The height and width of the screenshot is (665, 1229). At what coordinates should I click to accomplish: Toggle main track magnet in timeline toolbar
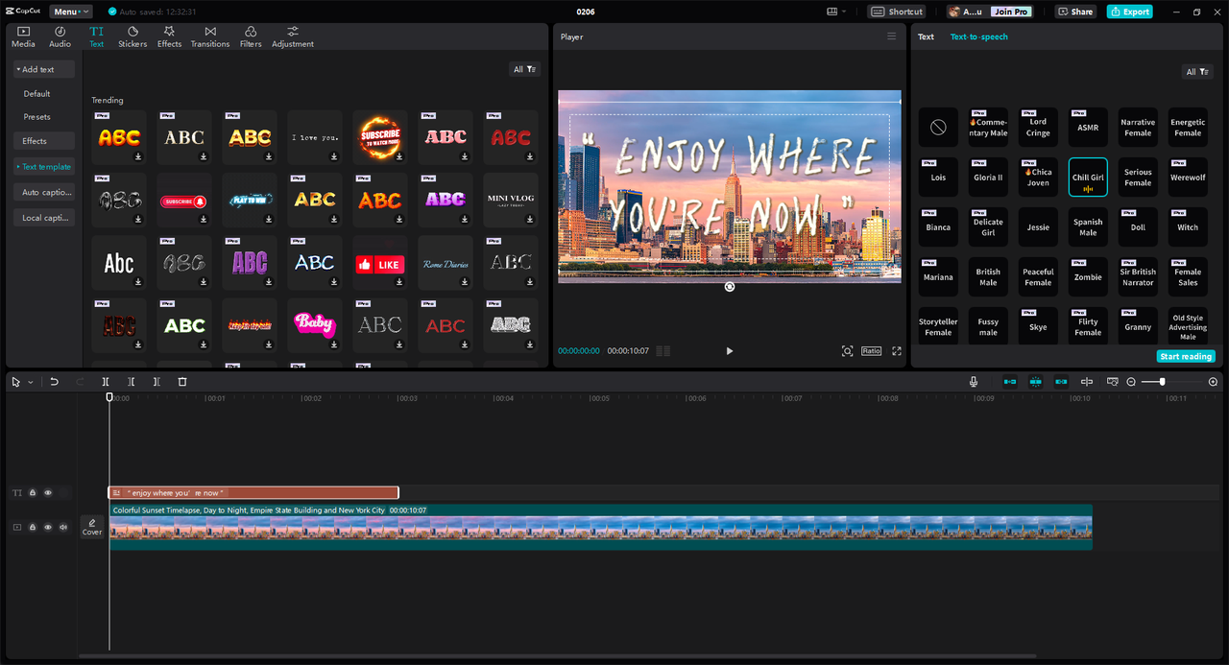(x=1010, y=382)
